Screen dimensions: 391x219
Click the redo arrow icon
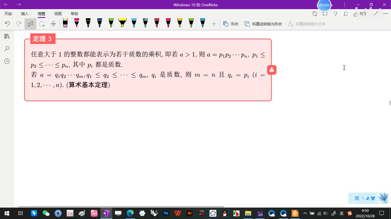point(19,24)
